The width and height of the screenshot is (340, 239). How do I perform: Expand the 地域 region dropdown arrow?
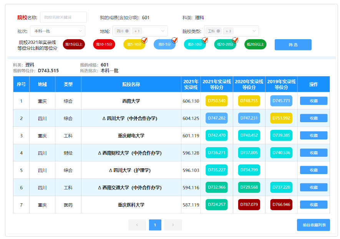163,31
